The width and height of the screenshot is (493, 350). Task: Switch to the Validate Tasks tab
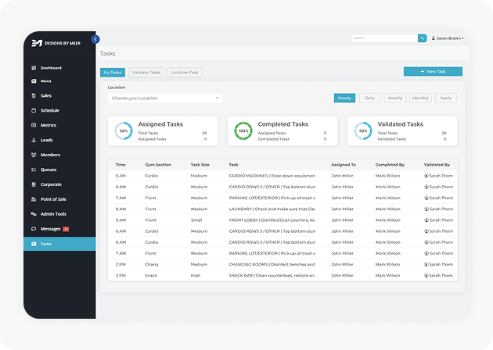pyautogui.click(x=146, y=73)
